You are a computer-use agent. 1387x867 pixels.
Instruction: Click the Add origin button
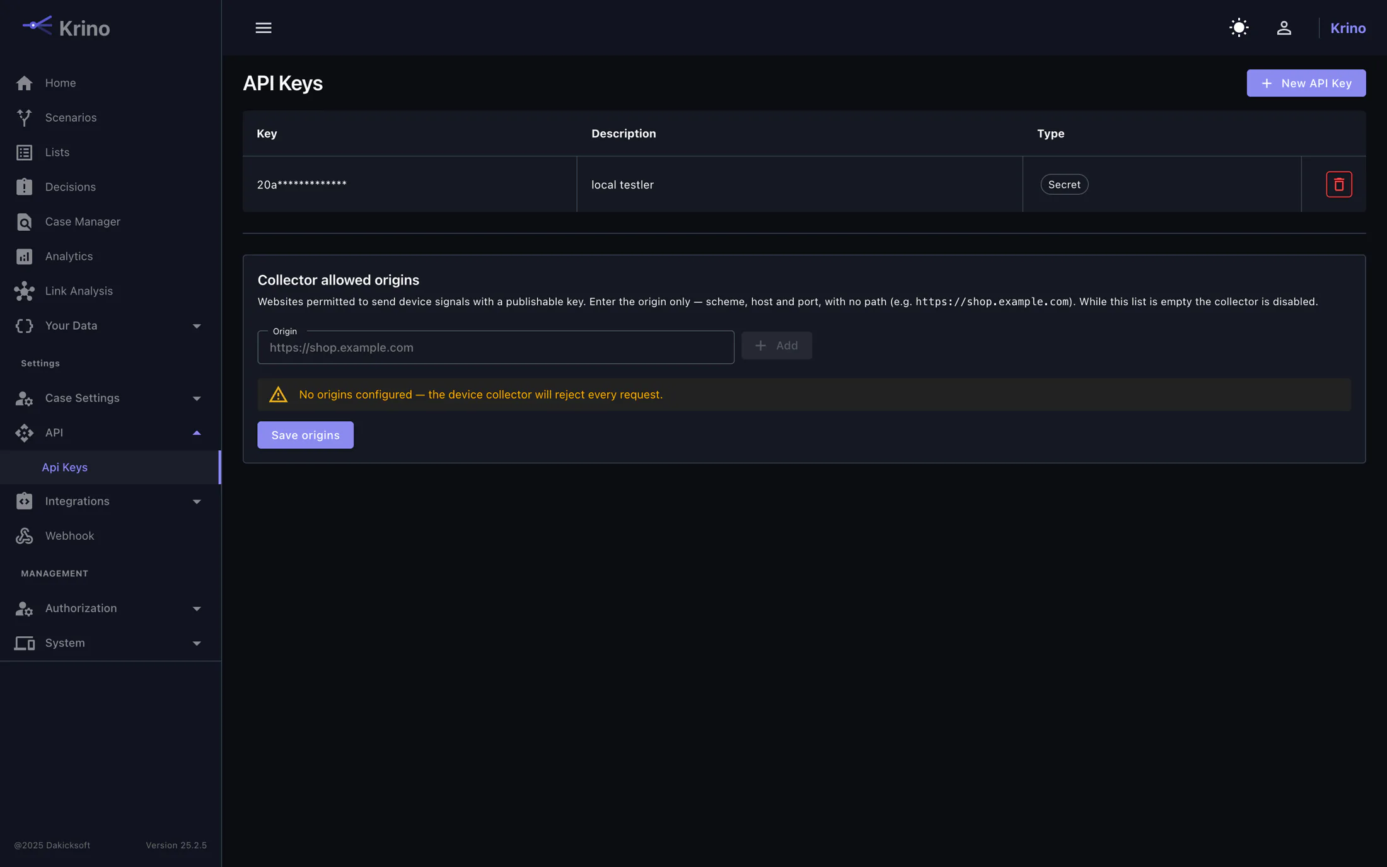pos(777,346)
